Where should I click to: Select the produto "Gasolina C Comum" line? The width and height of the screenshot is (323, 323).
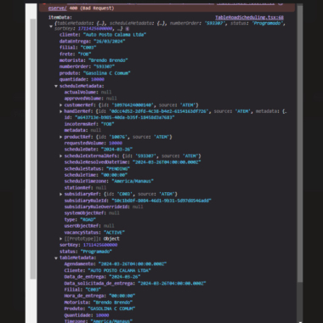click(95, 73)
